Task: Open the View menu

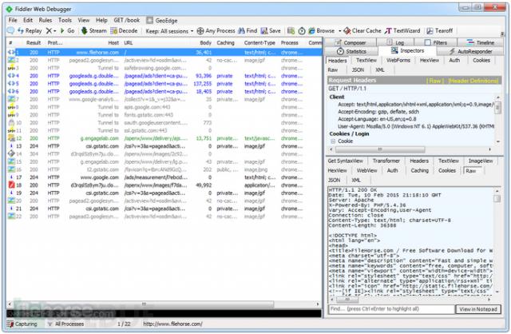Action: pos(83,20)
